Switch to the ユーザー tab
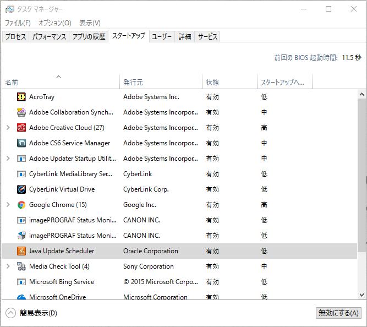 [x=162, y=36]
